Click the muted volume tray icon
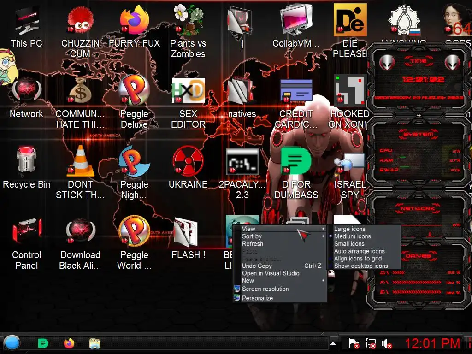 click(387, 343)
